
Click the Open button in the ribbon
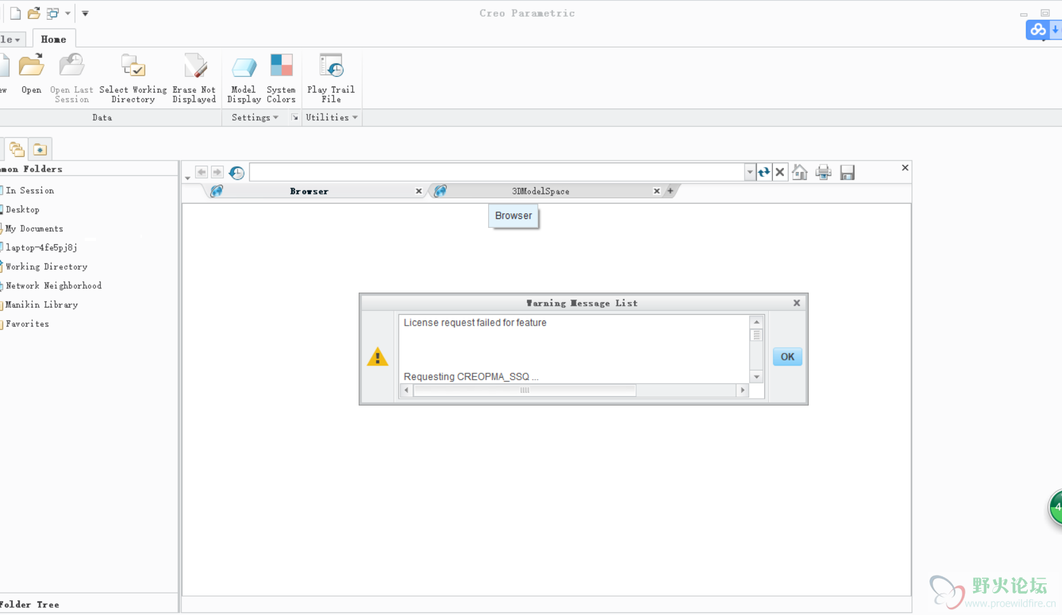point(30,75)
